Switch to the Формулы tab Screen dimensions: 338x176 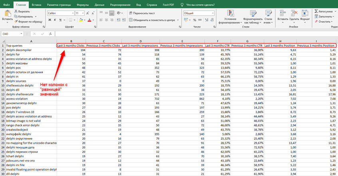coord(83,4)
